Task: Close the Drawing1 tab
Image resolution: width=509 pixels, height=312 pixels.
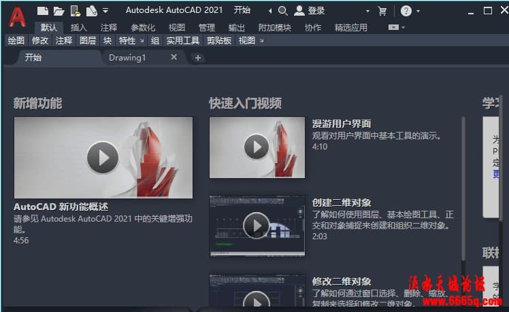Action: point(174,57)
